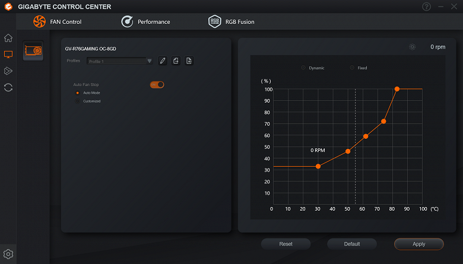Select the graphics card device thumbnail

coord(33,50)
